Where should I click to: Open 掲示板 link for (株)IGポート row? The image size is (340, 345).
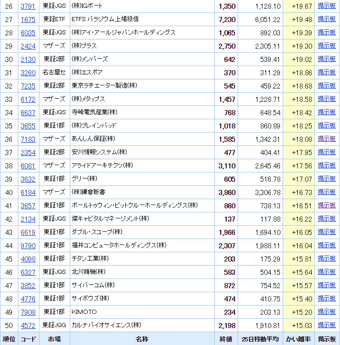[327, 6]
